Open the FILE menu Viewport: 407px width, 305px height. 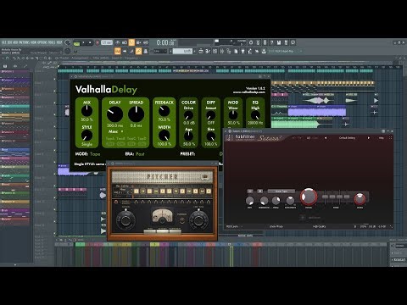(4, 42)
